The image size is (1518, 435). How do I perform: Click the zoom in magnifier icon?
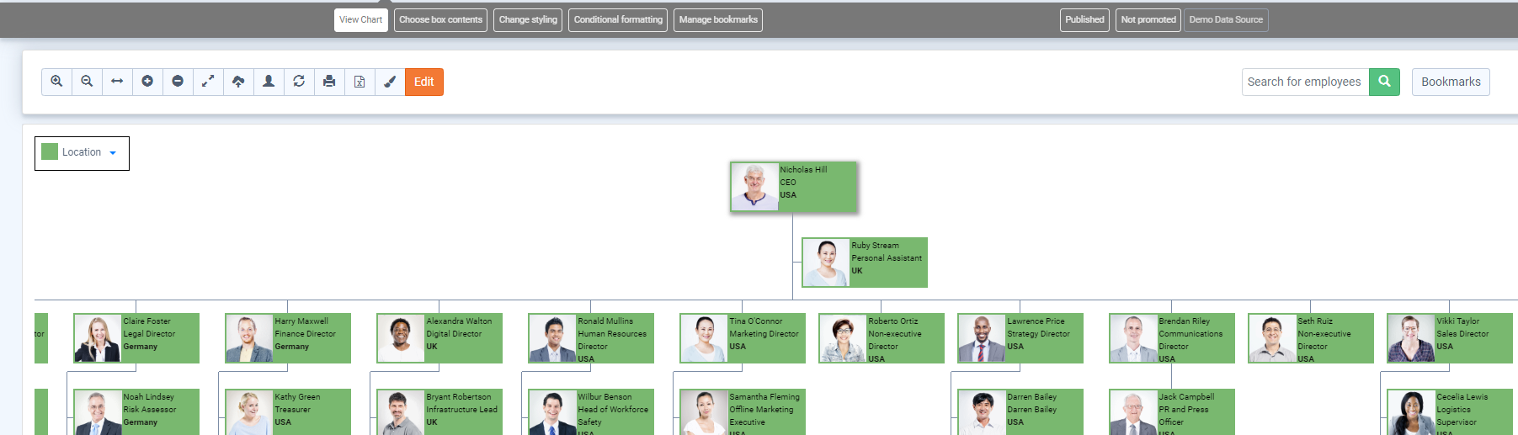56,82
